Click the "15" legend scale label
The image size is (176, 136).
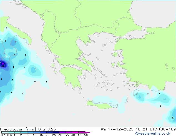click(x=41, y=135)
